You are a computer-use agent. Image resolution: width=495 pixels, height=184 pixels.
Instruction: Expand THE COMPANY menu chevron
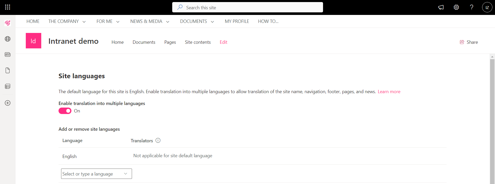(84, 22)
